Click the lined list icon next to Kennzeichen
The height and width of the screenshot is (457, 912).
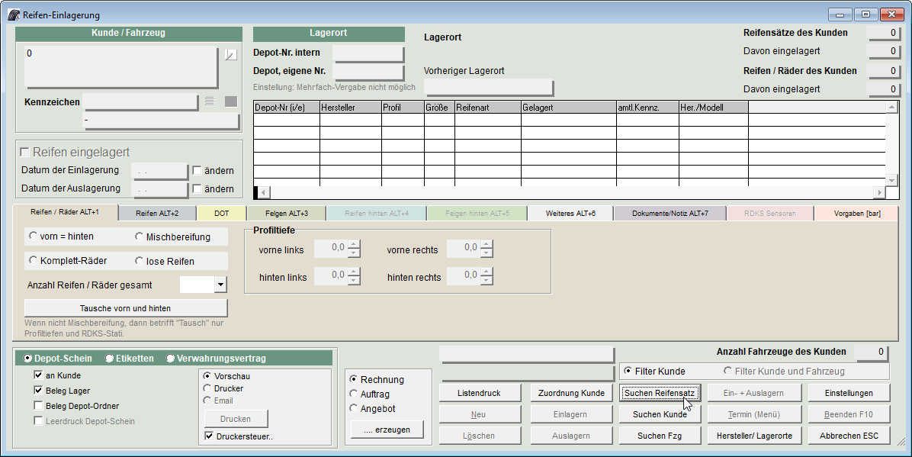(210, 101)
